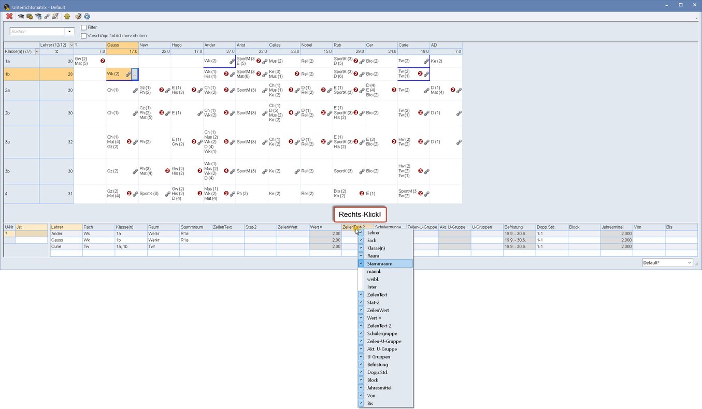Toggle ZeilenText column in context menu

[385, 295]
